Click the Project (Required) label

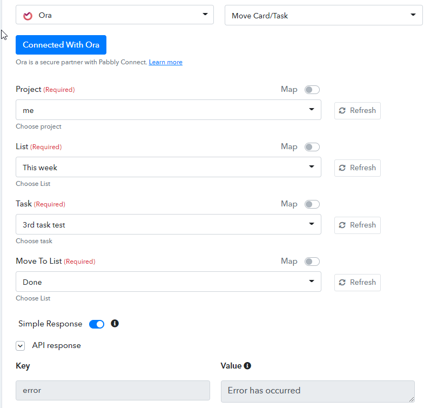pyautogui.click(x=45, y=89)
